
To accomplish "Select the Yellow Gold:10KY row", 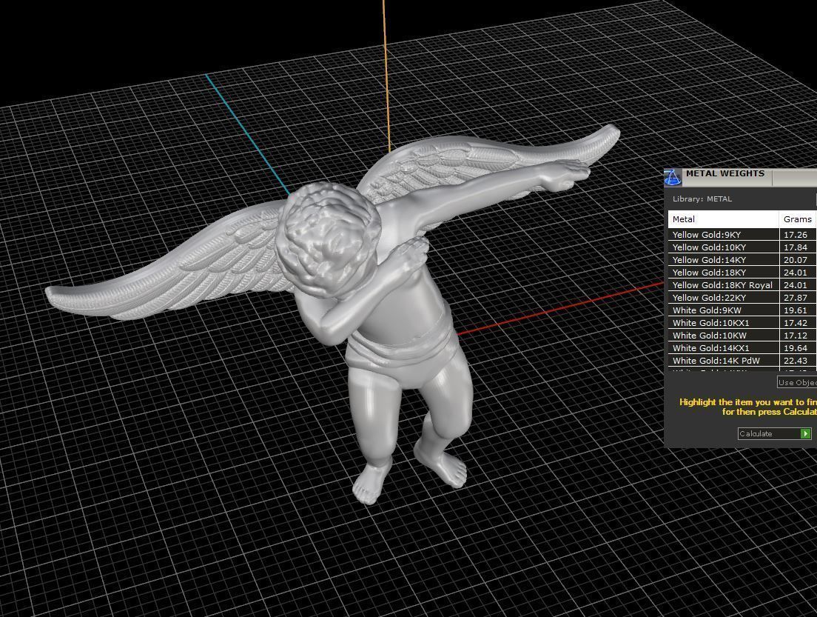I will pyautogui.click(x=742, y=247).
